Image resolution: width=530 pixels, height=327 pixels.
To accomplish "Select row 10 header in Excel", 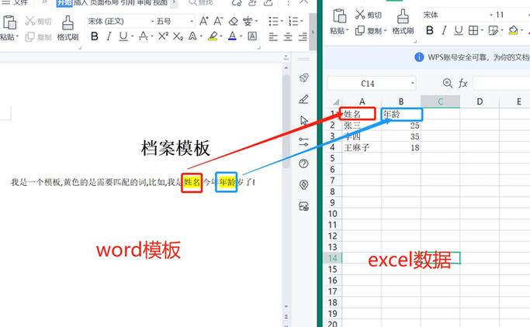I will tap(333, 214).
